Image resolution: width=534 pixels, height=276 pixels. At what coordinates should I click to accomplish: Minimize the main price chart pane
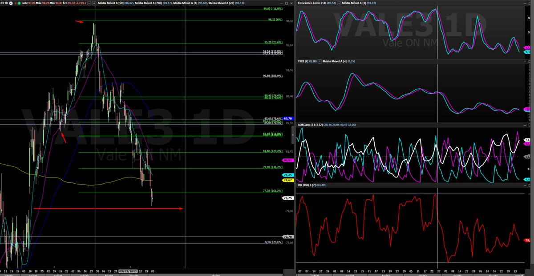281,3
